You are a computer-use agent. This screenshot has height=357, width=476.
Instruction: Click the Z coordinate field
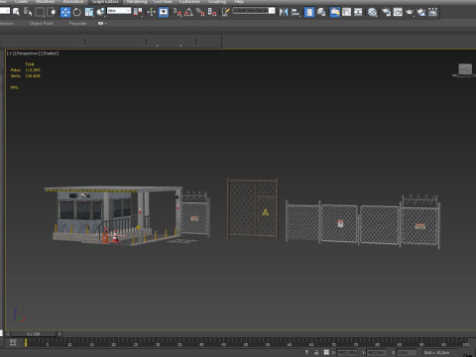pyautogui.click(x=407, y=352)
